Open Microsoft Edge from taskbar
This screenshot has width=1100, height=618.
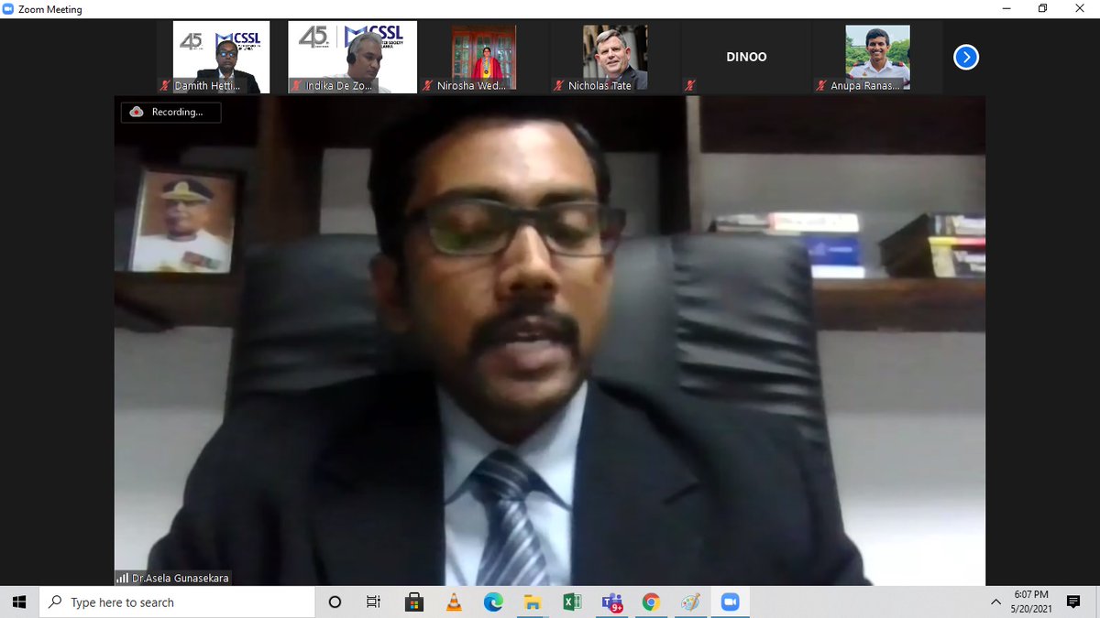(493, 602)
